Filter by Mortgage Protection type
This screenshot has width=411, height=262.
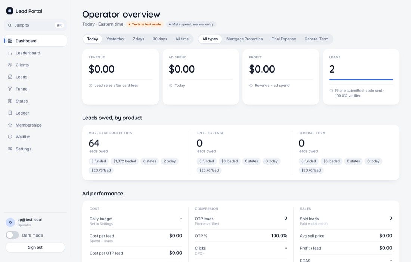245,39
